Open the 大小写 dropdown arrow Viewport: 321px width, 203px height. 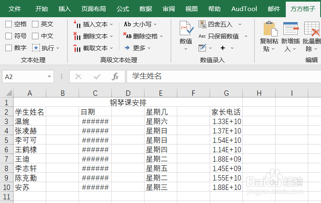[155, 25]
